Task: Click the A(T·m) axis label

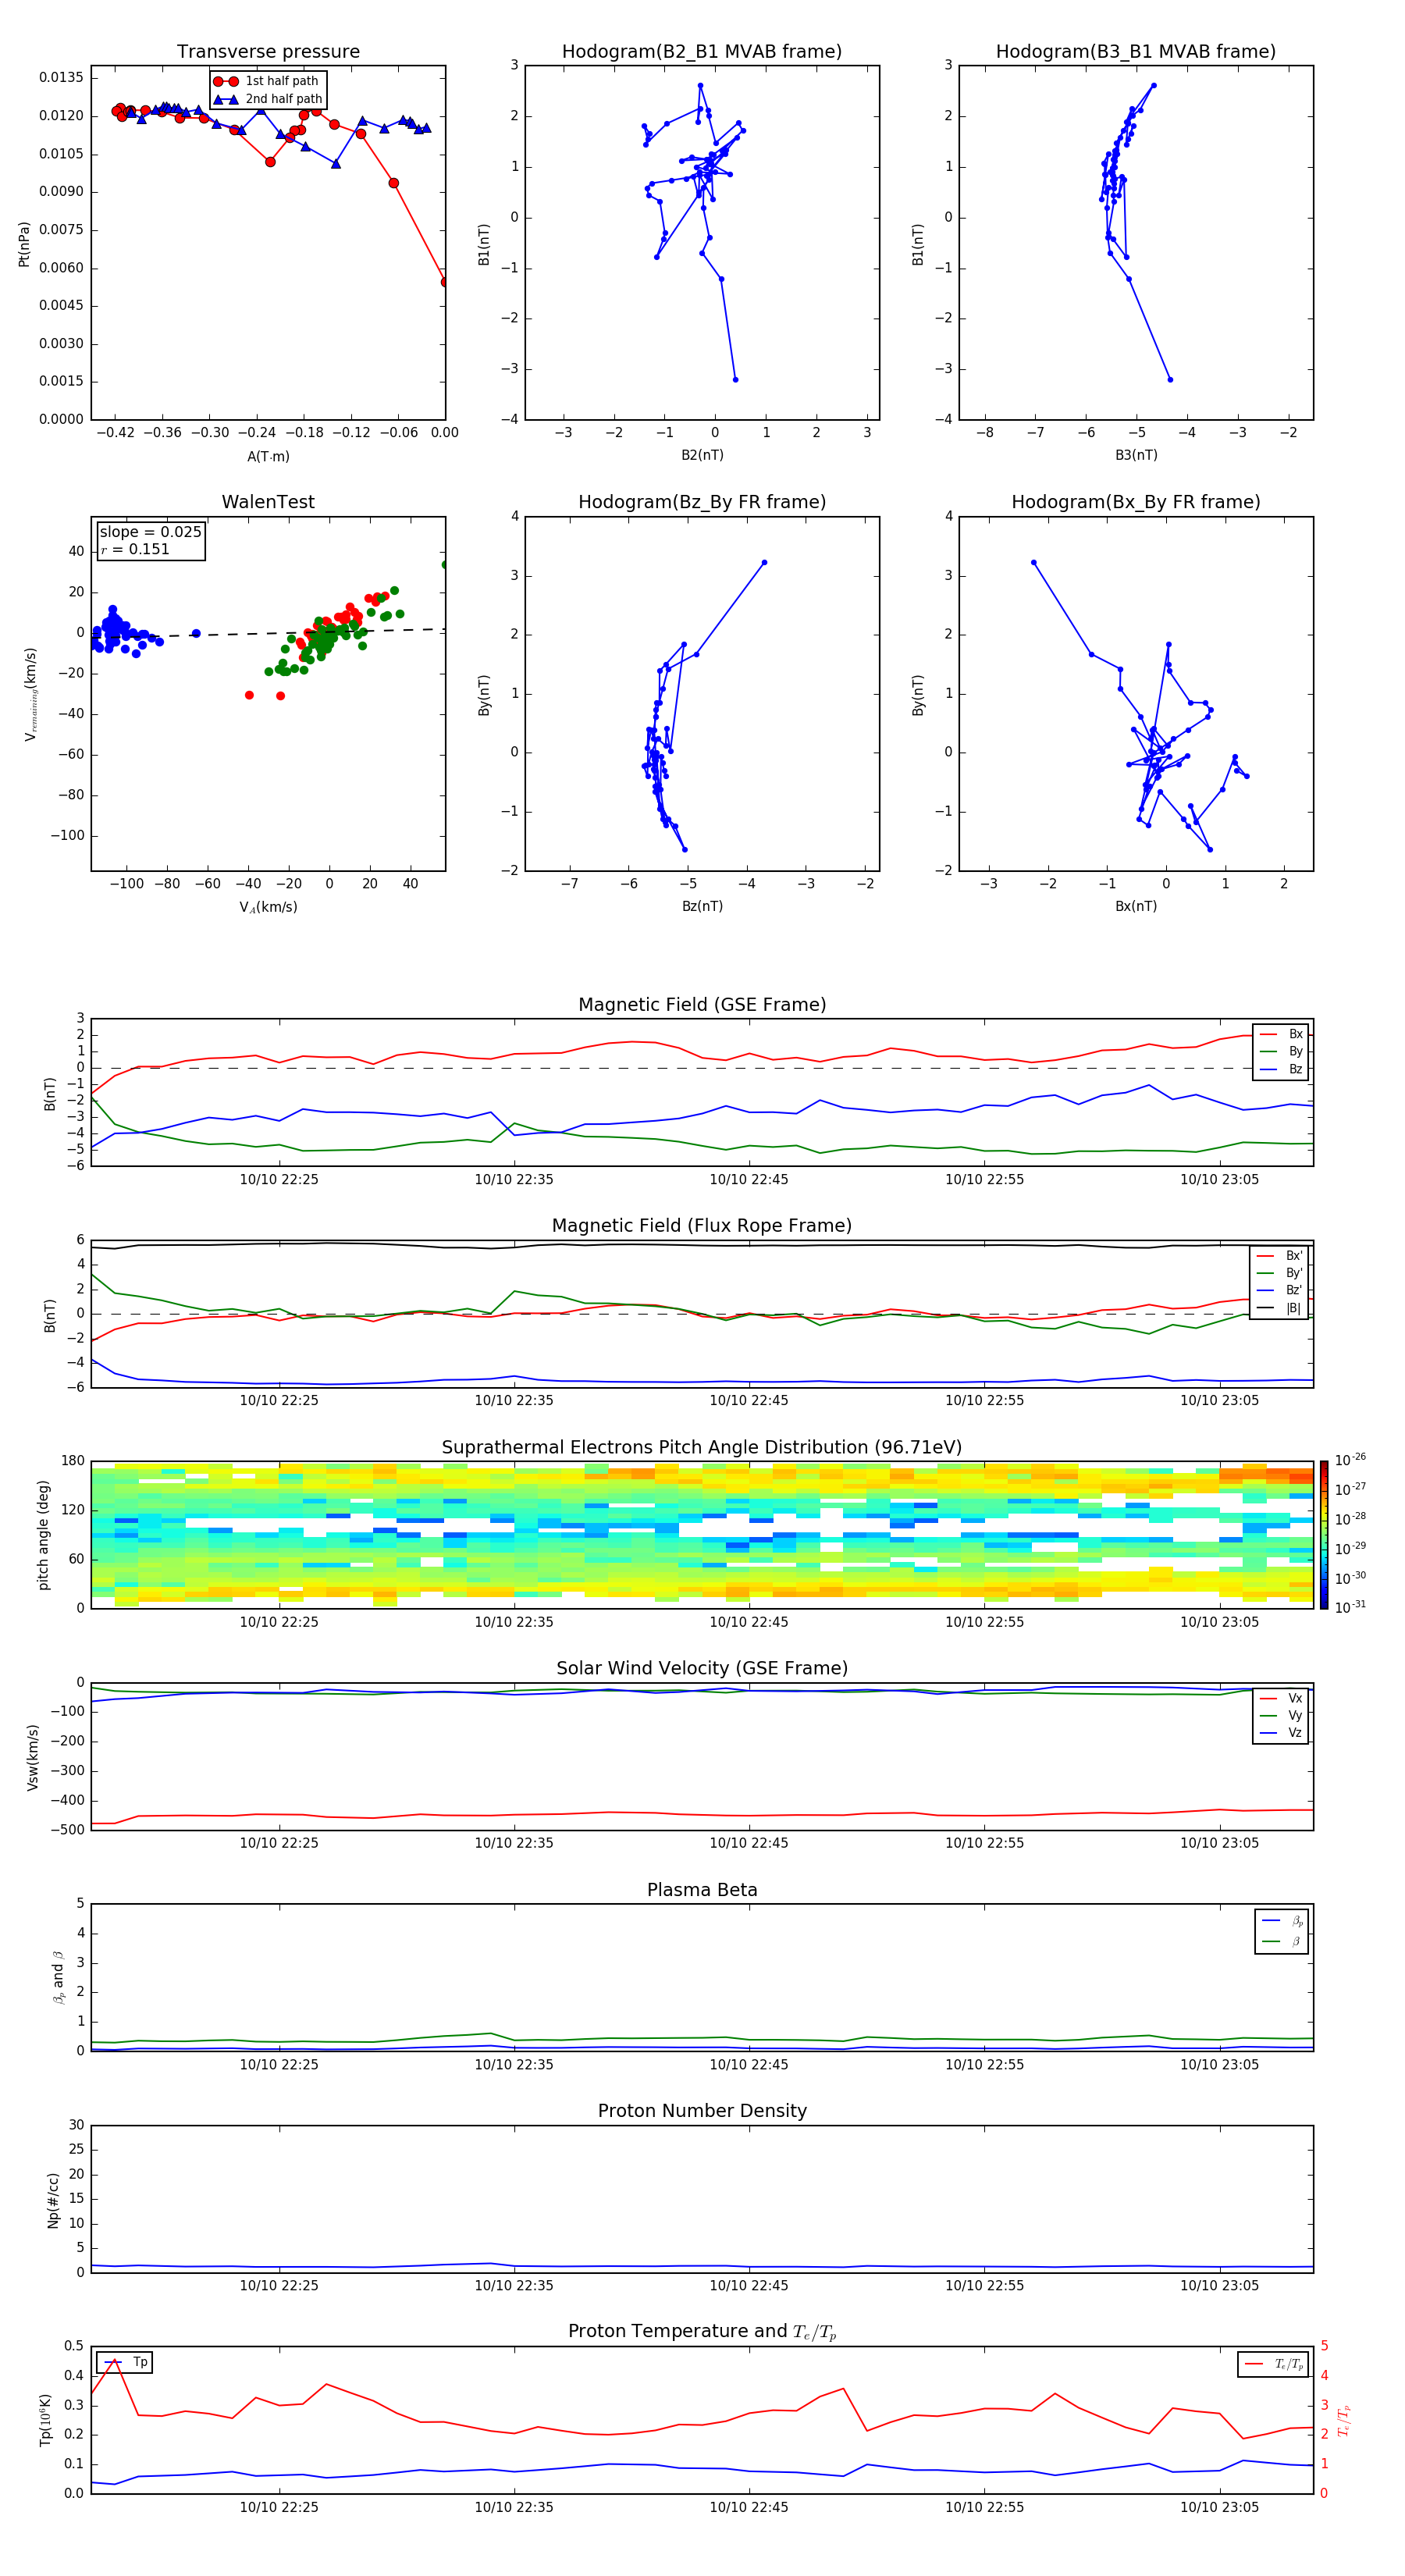Action: tap(268, 457)
